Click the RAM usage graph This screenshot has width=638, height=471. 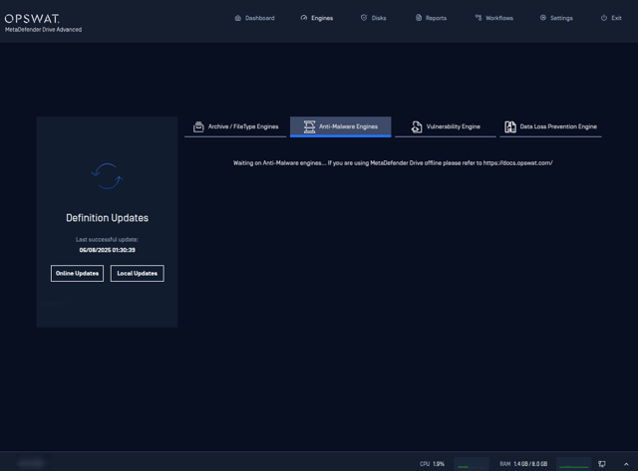click(x=574, y=464)
